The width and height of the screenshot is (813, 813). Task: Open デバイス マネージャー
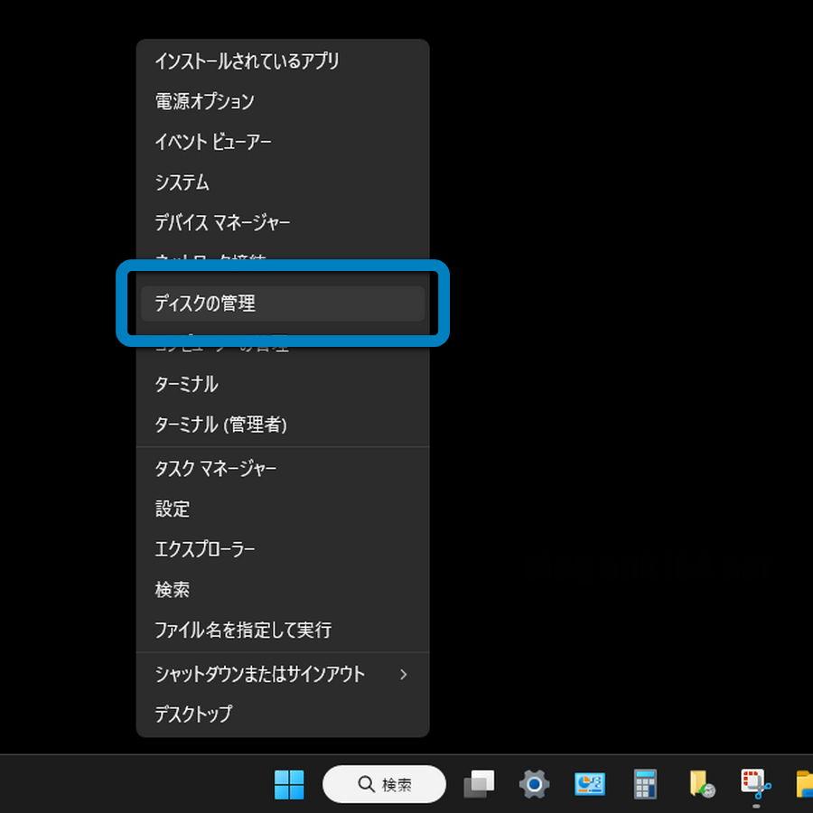pyautogui.click(x=223, y=222)
